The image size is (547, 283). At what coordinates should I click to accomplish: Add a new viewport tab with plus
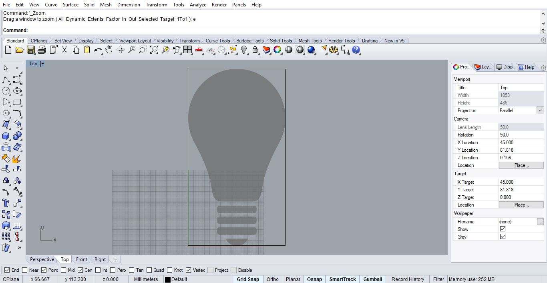pyautogui.click(x=115, y=259)
